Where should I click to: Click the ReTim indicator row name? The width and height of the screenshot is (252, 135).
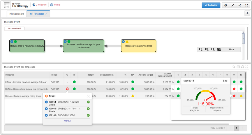point(27,89)
